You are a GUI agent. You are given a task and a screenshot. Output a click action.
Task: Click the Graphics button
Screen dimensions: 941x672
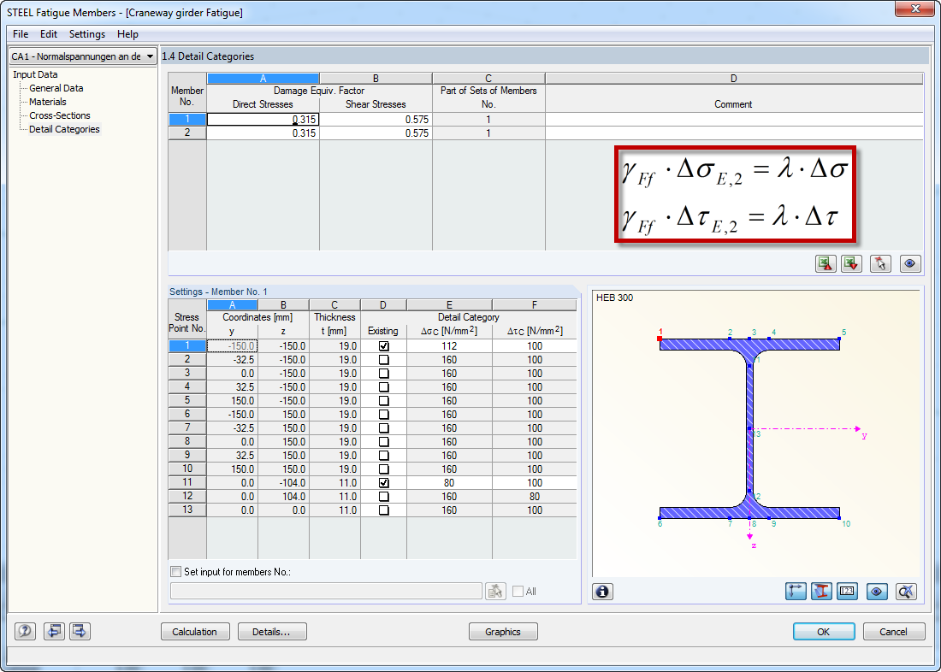coord(503,632)
